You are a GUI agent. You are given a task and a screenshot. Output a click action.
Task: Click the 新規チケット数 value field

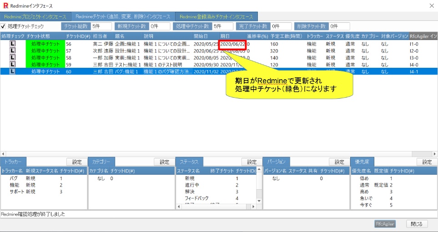point(160,26)
